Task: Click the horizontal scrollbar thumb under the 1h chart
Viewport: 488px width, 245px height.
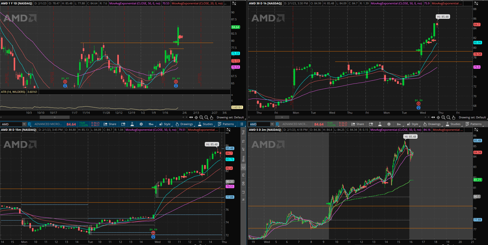Action: click(282, 117)
